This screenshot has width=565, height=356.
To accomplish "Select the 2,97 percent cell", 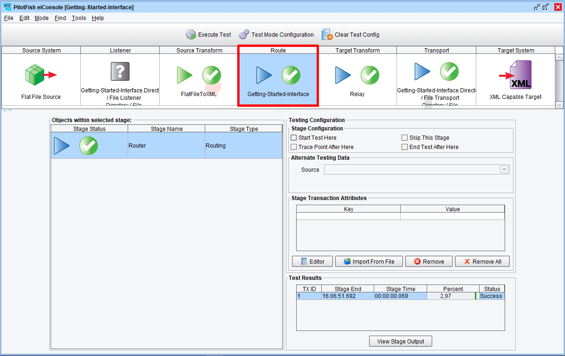I will 453,296.
